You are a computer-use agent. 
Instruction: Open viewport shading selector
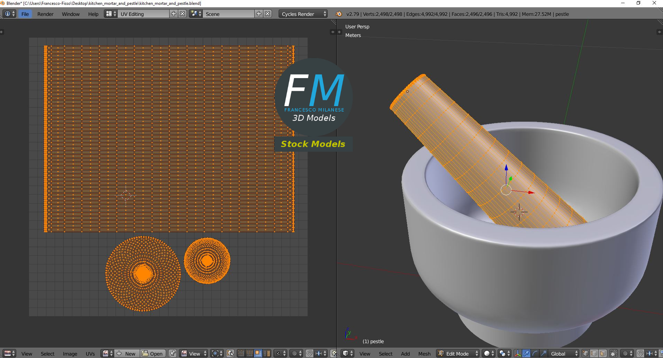tap(489, 354)
